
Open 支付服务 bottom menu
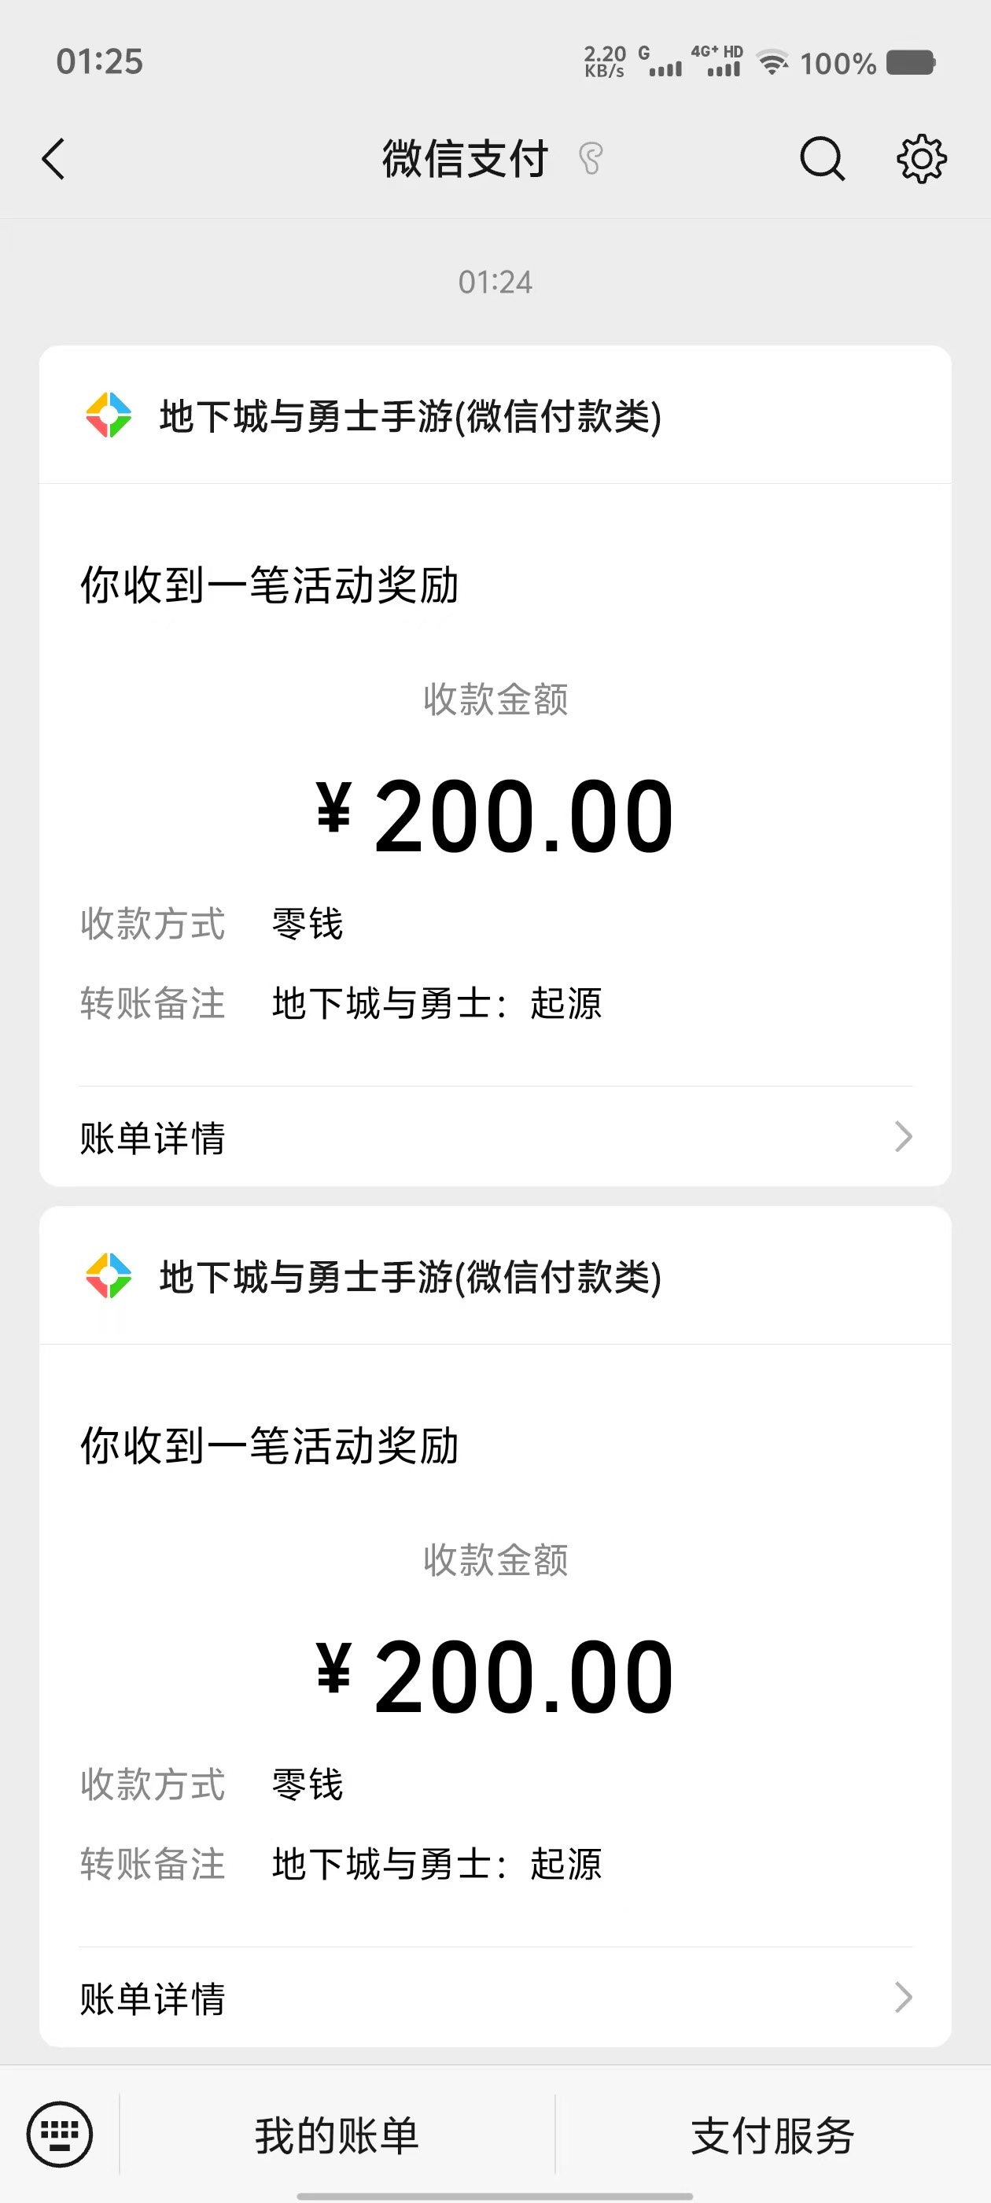pos(773,2135)
